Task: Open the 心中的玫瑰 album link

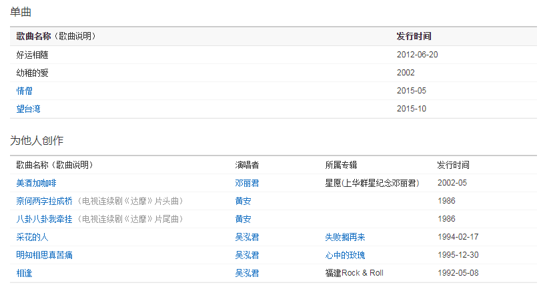Action: click(345, 255)
